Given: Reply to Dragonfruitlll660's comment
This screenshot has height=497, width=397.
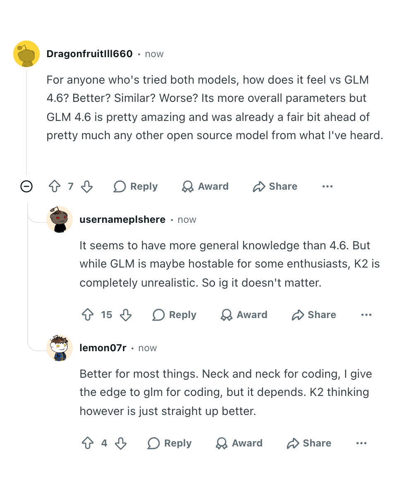Looking at the screenshot, I should tap(135, 186).
